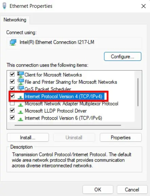The height and width of the screenshot is (196, 150).
Task: Disable Internet Protocol Version 6 checkbox
Action: coord(12,118)
